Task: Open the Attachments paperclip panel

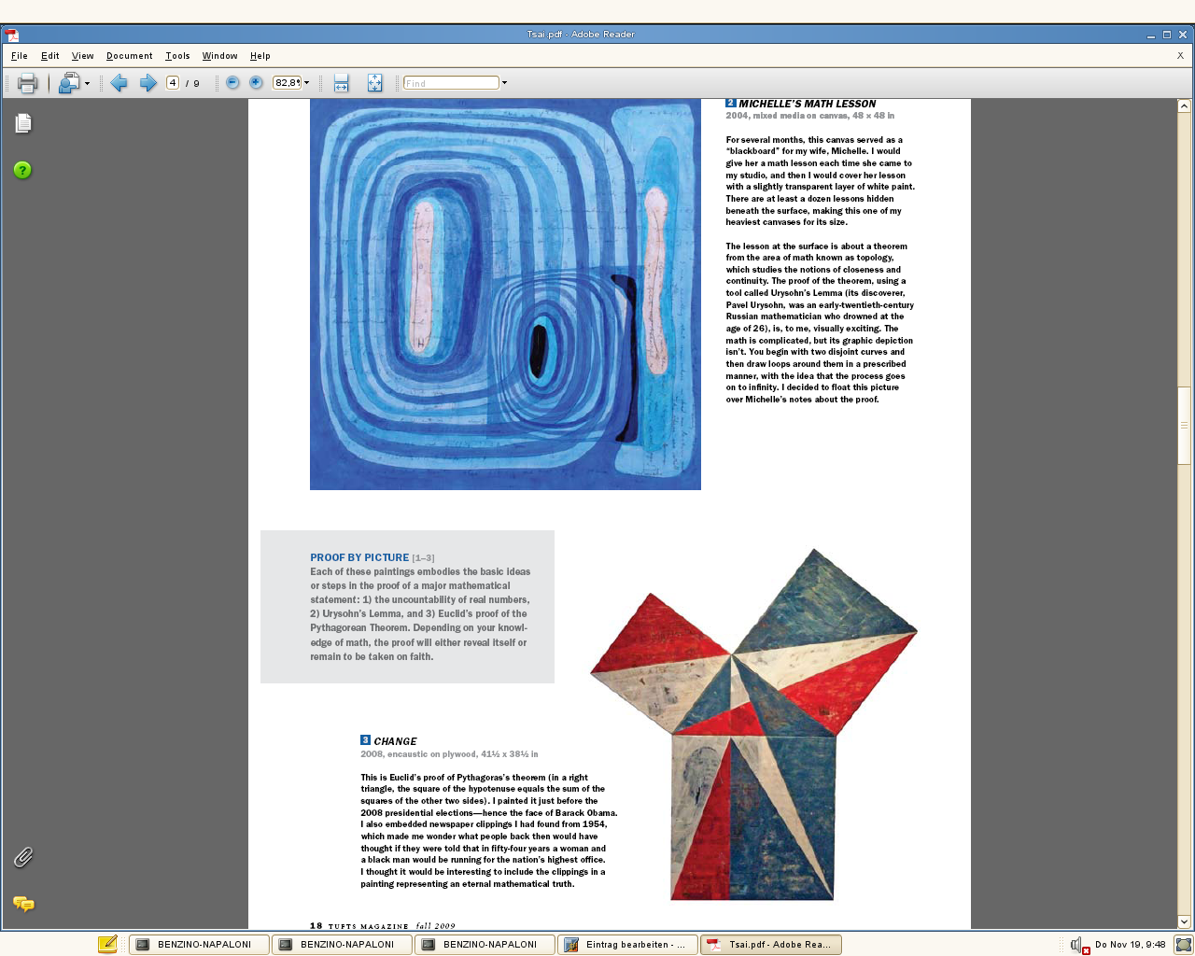Action: pos(23,857)
